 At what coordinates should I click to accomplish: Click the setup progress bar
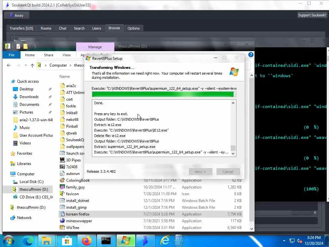[x=164, y=95]
